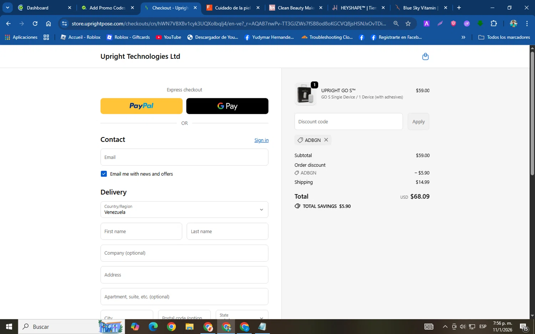Bookmark this page with the star icon
Viewport: 535px width, 334px height.
pyautogui.click(x=408, y=24)
